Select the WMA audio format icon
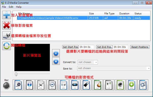Viewport: 153px width, 97px height. [131, 85]
